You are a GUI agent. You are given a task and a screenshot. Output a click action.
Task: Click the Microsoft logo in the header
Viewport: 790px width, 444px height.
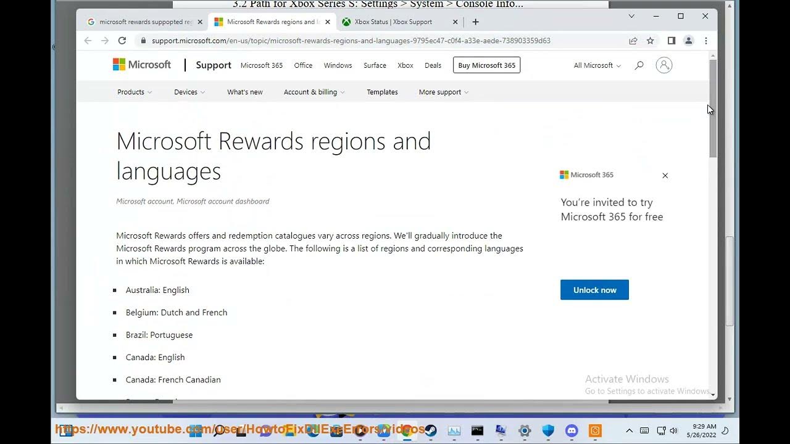pos(142,65)
